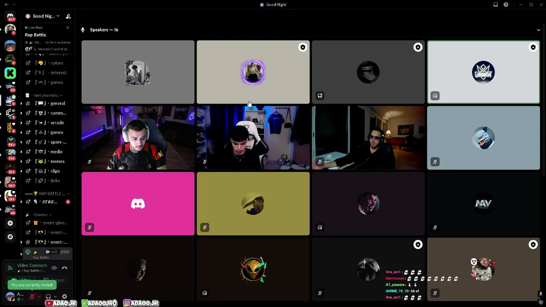Toggle deafen headphones button
The width and height of the screenshot is (546, 307).
pos(48,296)
